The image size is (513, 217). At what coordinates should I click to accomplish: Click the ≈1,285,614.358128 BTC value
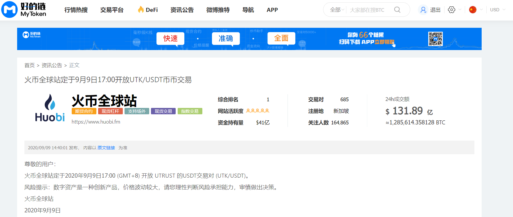(415, 122)
